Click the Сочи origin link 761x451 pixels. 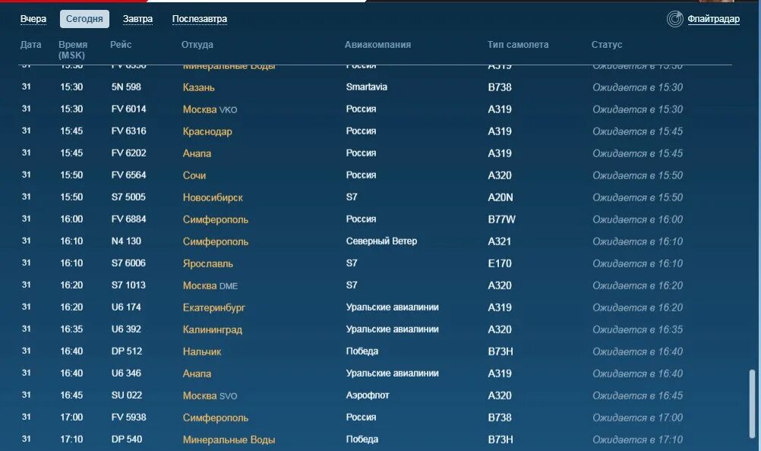tap(194, 175)
